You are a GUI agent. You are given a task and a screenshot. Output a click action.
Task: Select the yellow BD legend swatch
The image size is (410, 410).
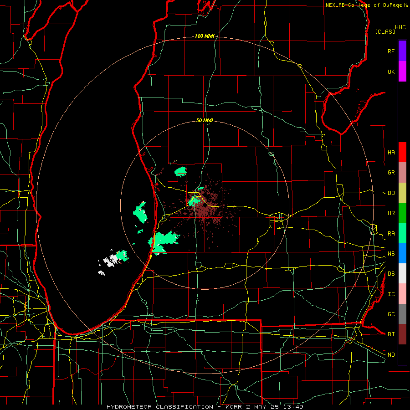pyautogui.click(x=402, y=193)
